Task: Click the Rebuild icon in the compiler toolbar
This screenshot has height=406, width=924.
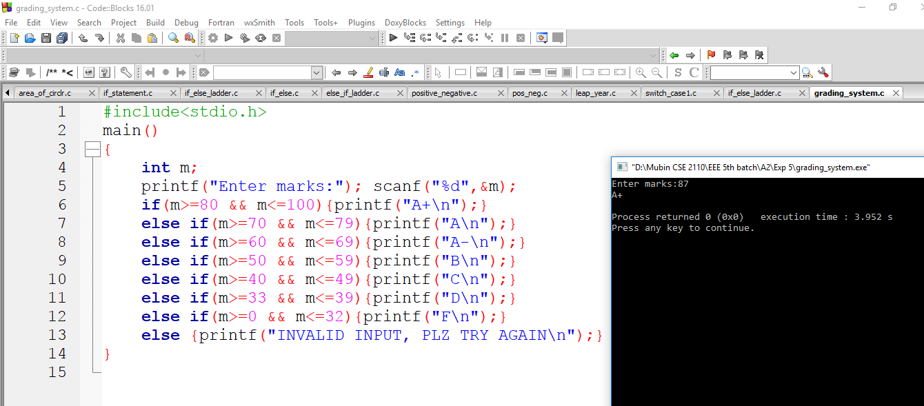Action: pos(261,38)
